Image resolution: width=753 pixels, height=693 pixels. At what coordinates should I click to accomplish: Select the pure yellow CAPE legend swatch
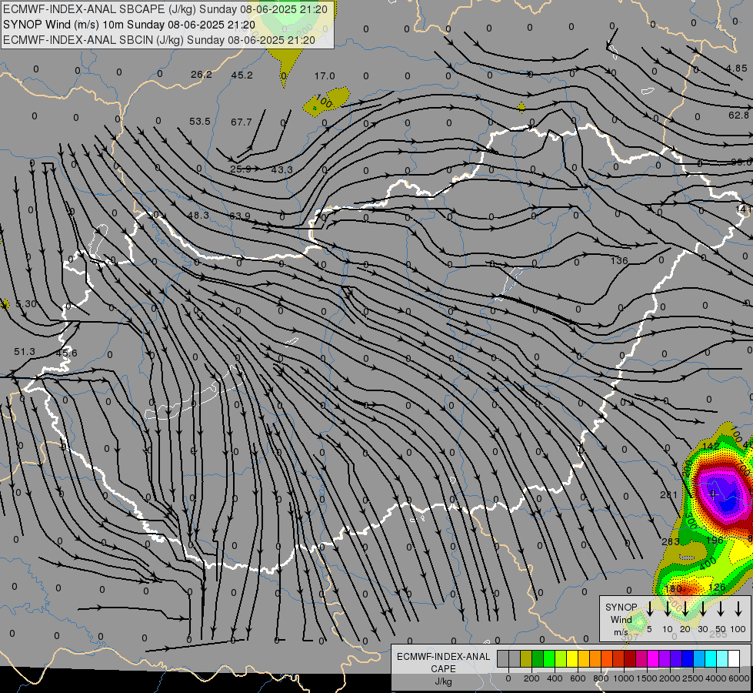[572, 658]
